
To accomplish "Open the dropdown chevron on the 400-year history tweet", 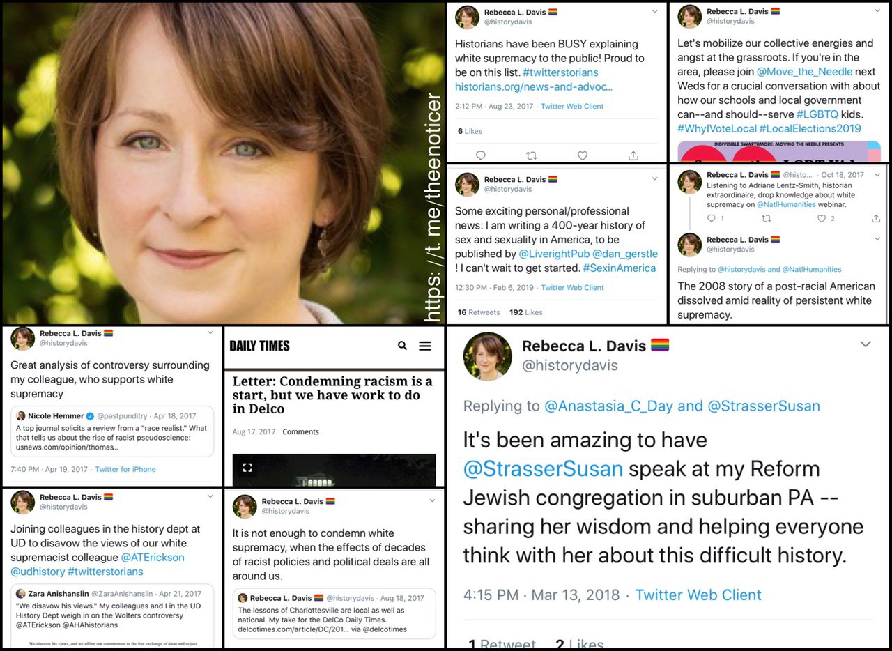I will pos(654,179).
